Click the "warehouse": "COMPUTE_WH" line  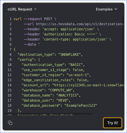point(48,90)
